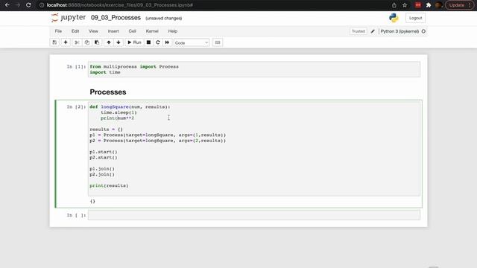This screenshot has height=268, width=477.
Task: Click the Processes heading
Action: coord(108,92)
